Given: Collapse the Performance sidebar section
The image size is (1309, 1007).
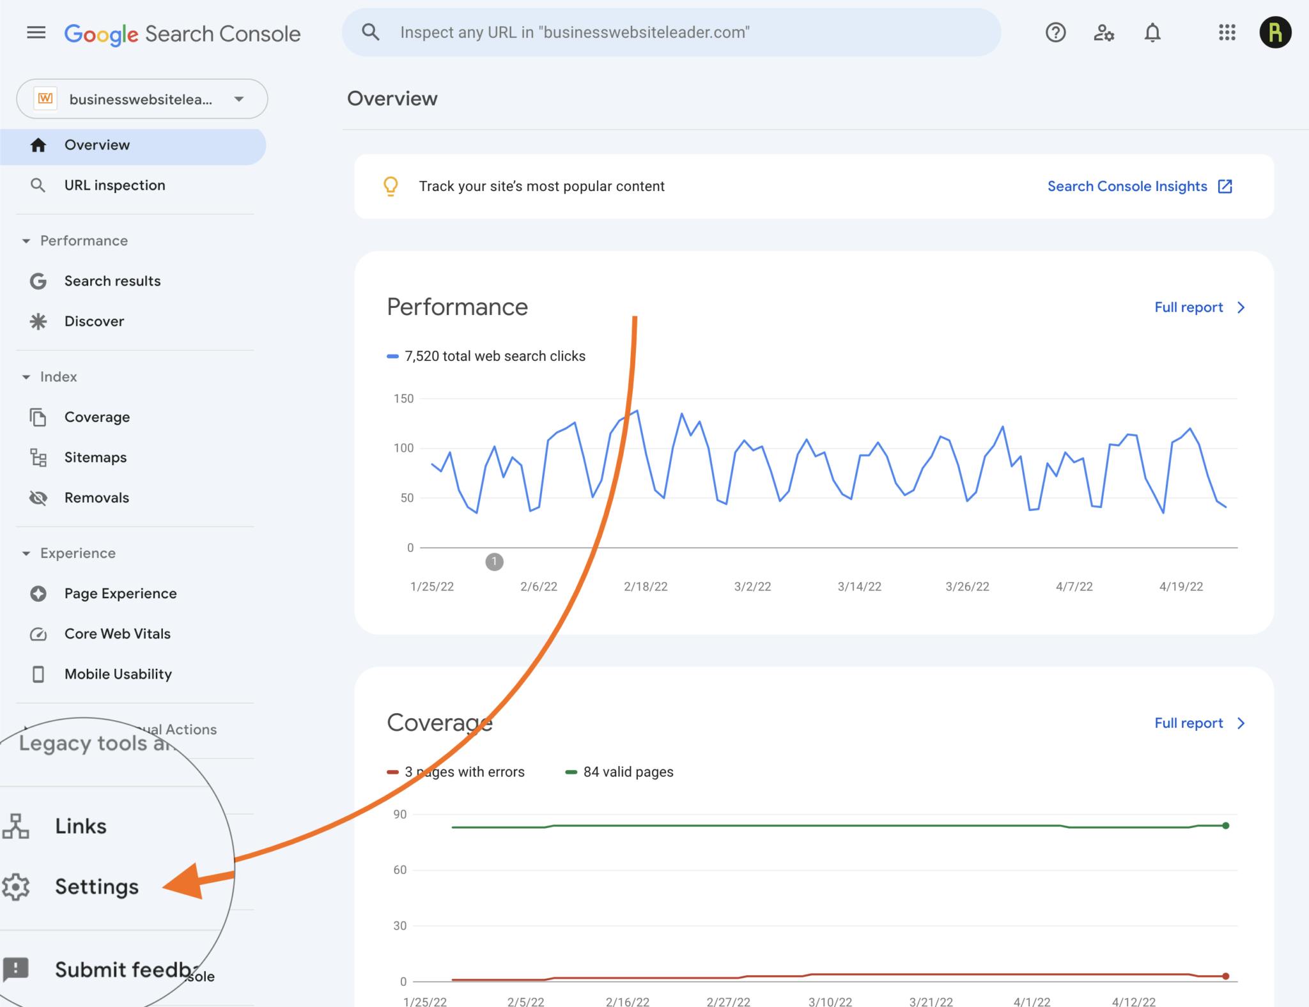Looking at the screenshot, I should (x=26, y=241).
